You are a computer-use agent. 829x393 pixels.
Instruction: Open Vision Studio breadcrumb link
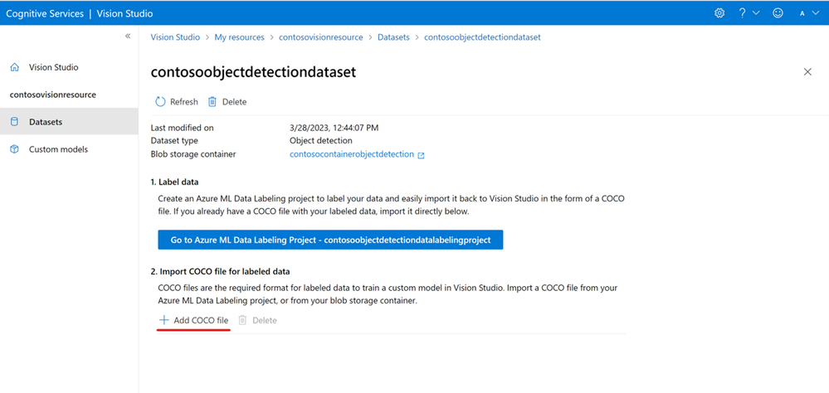(x=176, y=37)
